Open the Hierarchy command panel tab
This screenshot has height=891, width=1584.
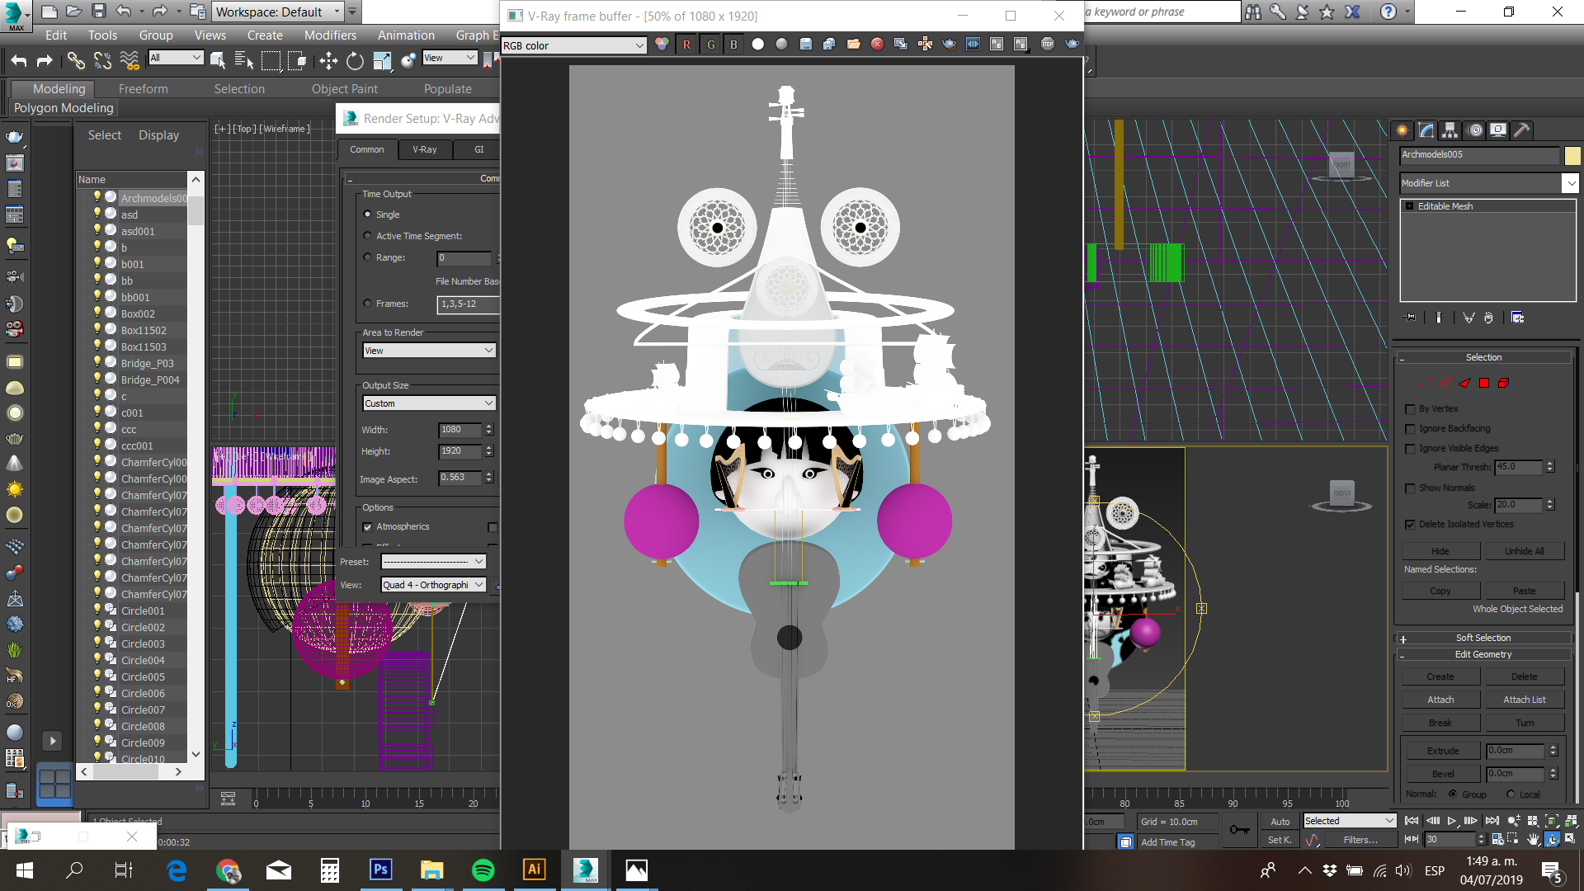[1450, 130]
